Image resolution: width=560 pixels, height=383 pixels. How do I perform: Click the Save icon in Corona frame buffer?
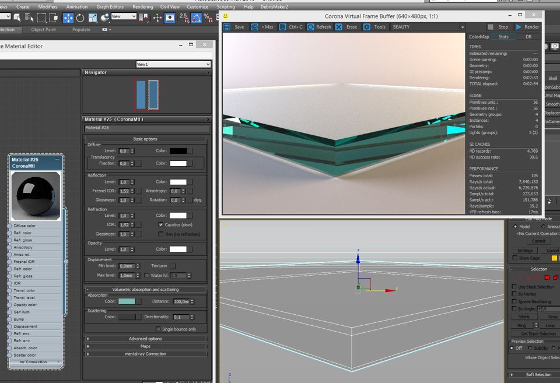click(x=226, y=27)
